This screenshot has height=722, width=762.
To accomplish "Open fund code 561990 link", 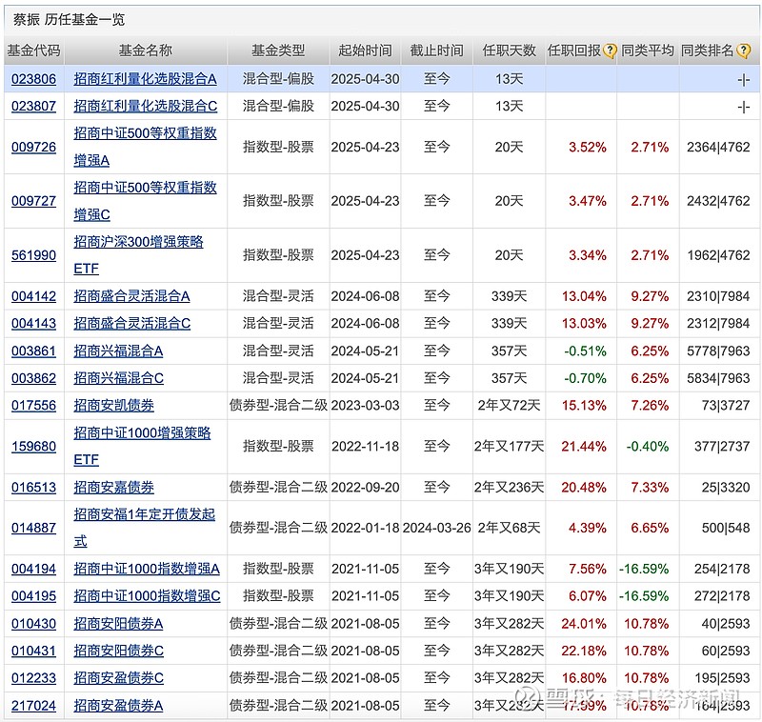I will click(33, 255).
